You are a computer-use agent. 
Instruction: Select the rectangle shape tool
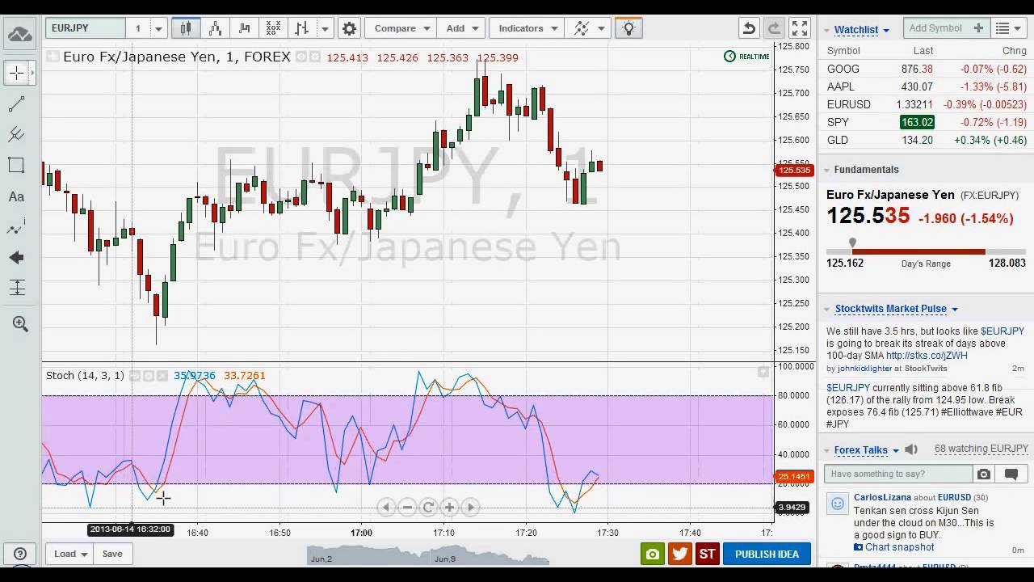16,165
